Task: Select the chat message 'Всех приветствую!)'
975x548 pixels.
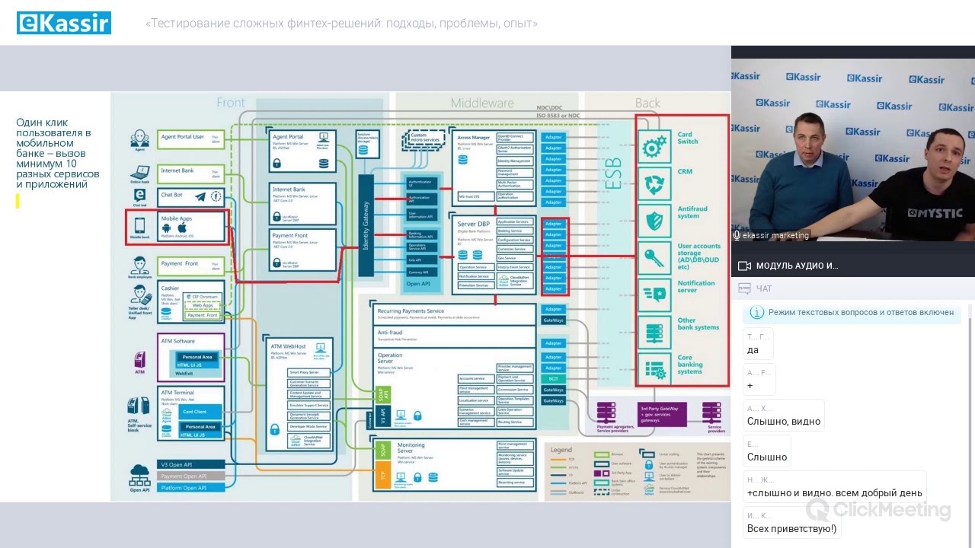Action: pos(792,522)
